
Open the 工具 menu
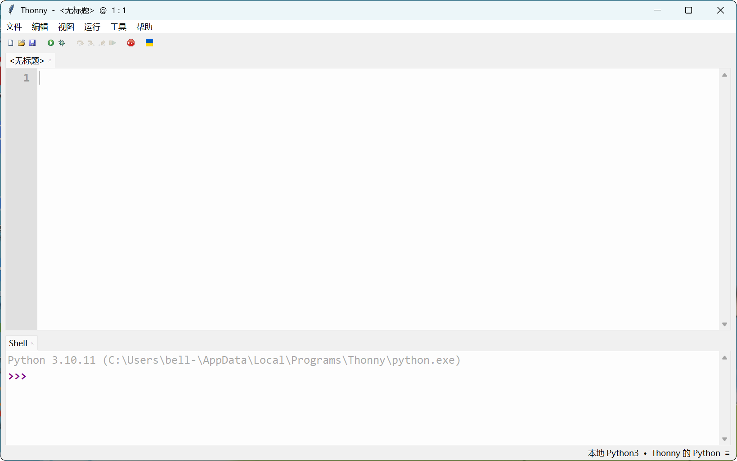point(118,27)
